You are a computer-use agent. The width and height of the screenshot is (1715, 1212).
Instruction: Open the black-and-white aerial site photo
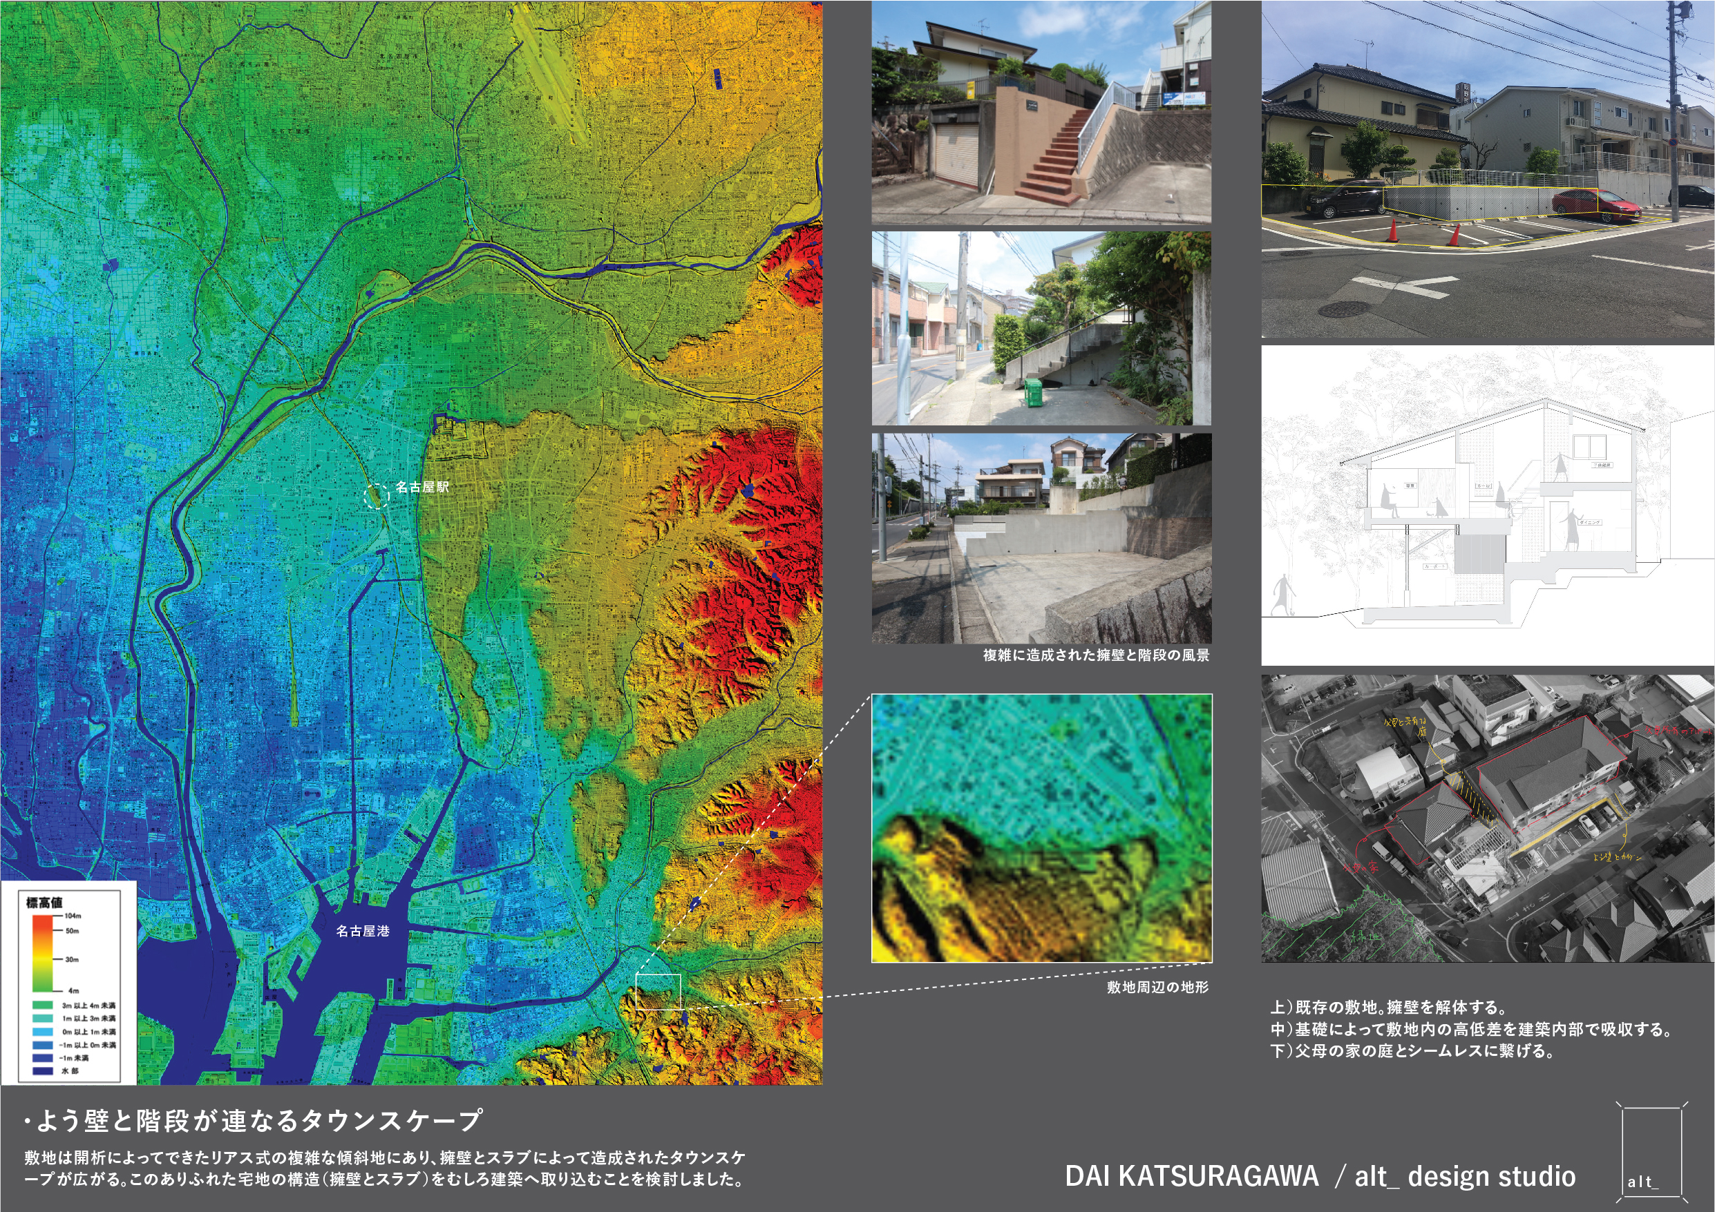pos(1487,818)
